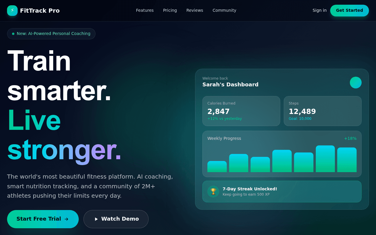376x235 pixels.
Task: Go to the Pricing section
Action: pyautogui.click(x=170, y=10)
